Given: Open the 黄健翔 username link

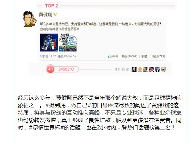Looking at the screenshot, I should (45, 15).
